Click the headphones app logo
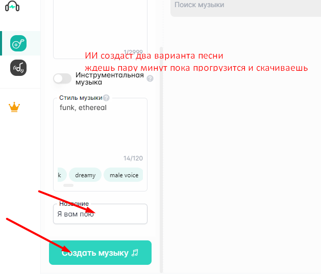 [12, 6]
